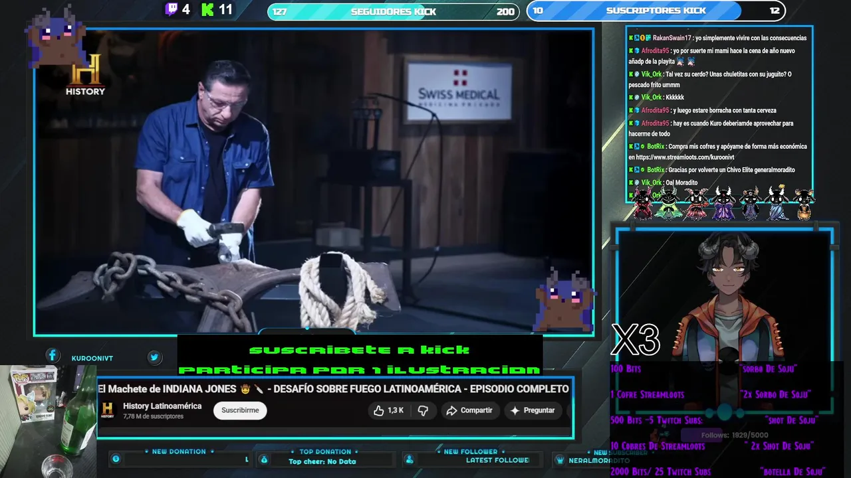Click the X3 multiplier text
Viewport: 851px width, 478px height.
(x=636, y=339)
